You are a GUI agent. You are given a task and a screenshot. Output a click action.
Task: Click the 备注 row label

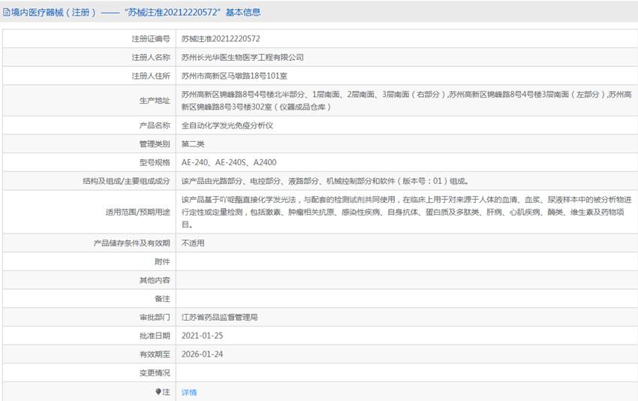pos(162,298)
